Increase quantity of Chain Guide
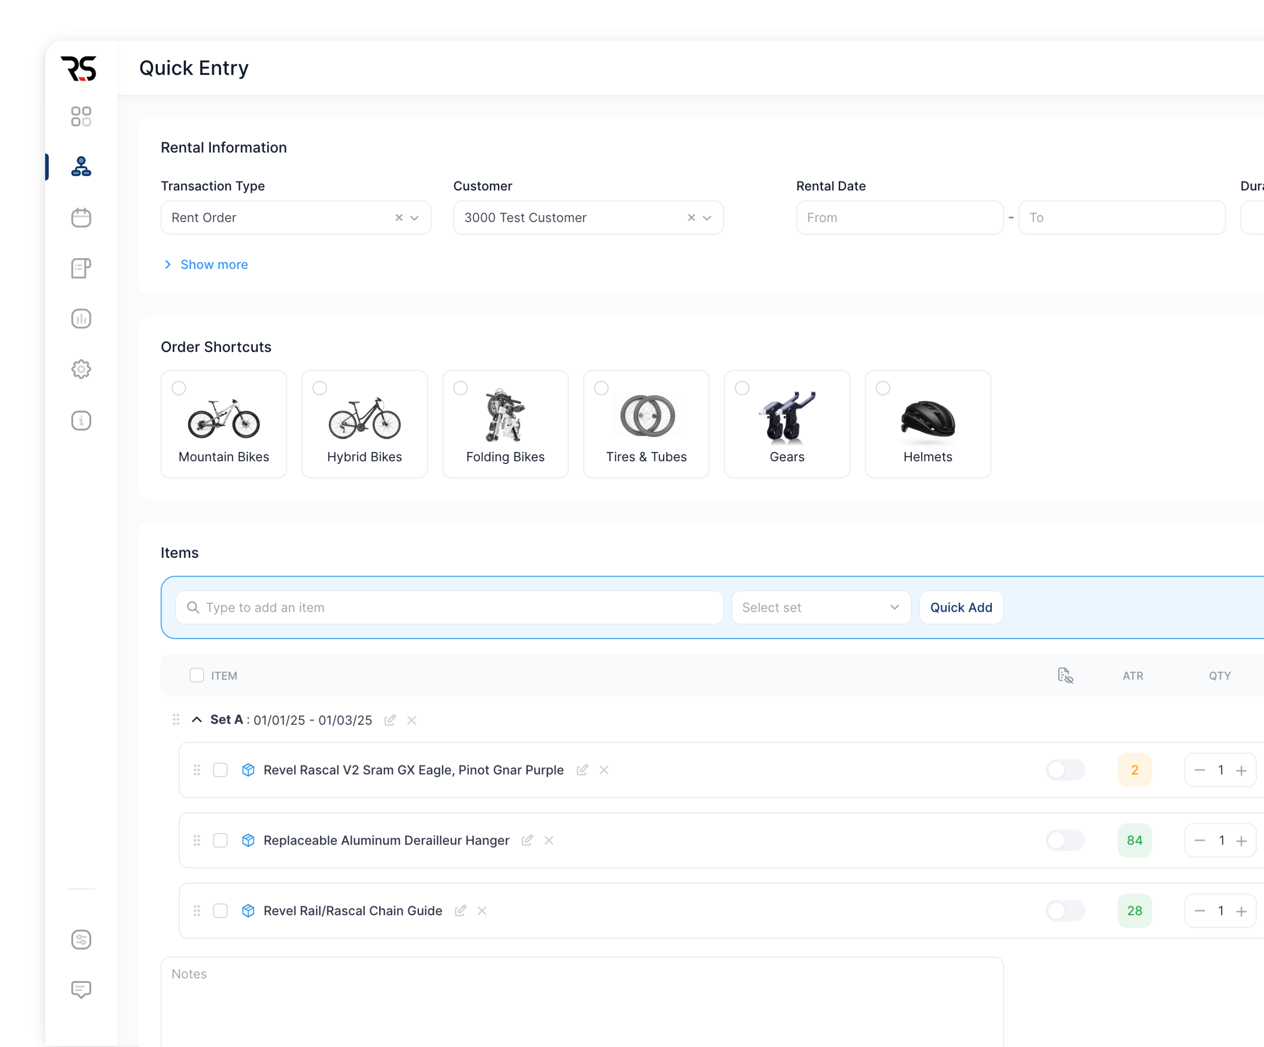 (1241, 911)
